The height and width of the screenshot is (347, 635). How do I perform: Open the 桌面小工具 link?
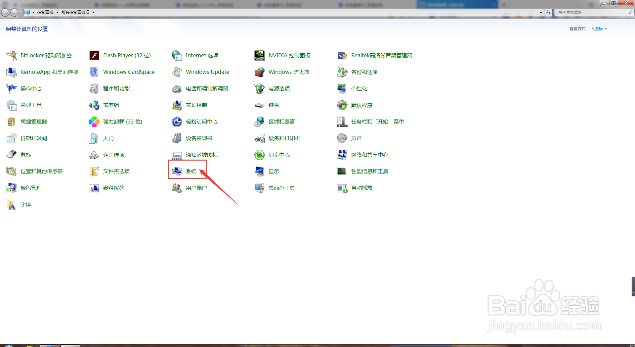[x=282, y=188]
